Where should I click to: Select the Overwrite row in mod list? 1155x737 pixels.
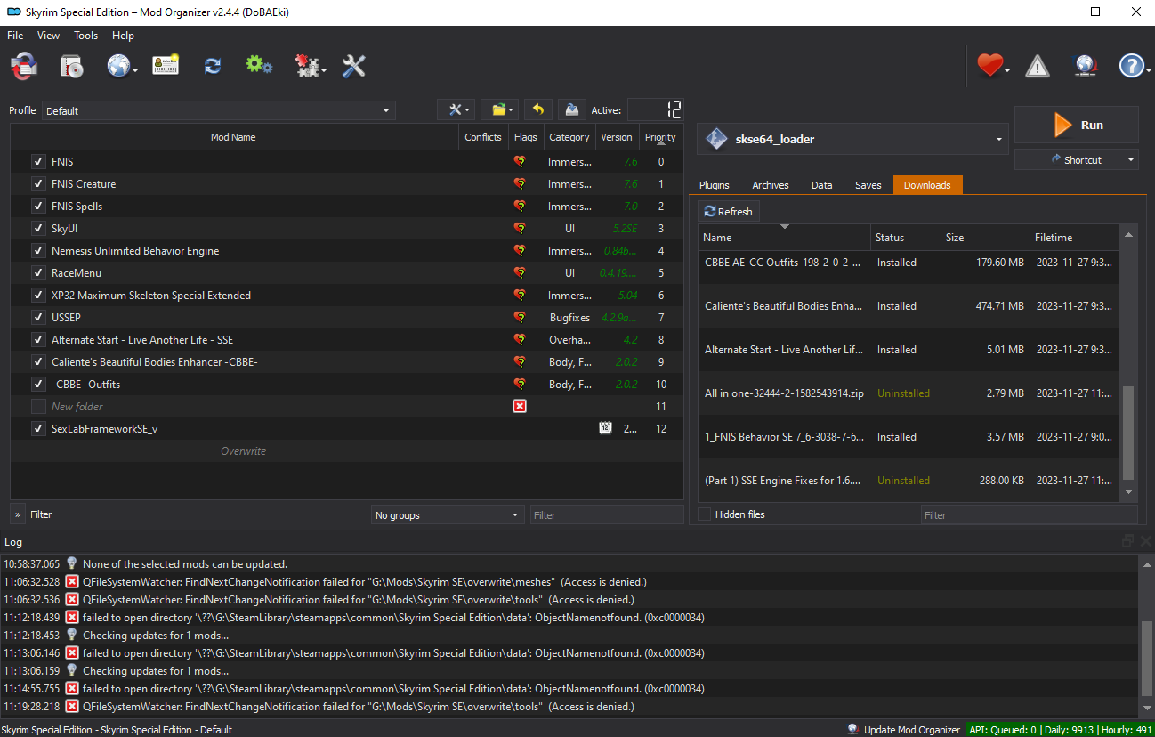[x=347, y=451]
